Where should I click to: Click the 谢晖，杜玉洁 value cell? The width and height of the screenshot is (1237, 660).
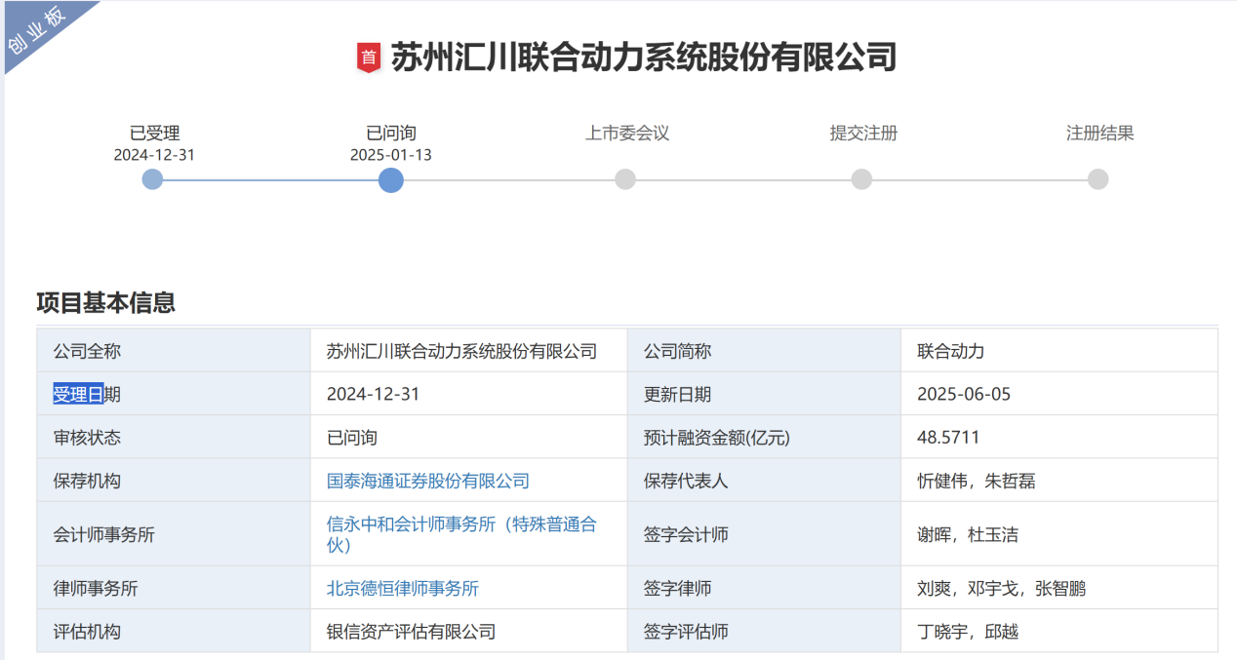point(1059,534)
